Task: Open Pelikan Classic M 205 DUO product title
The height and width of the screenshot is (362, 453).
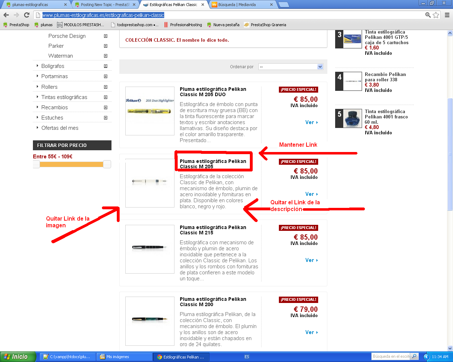Action: tap(213, 92)
